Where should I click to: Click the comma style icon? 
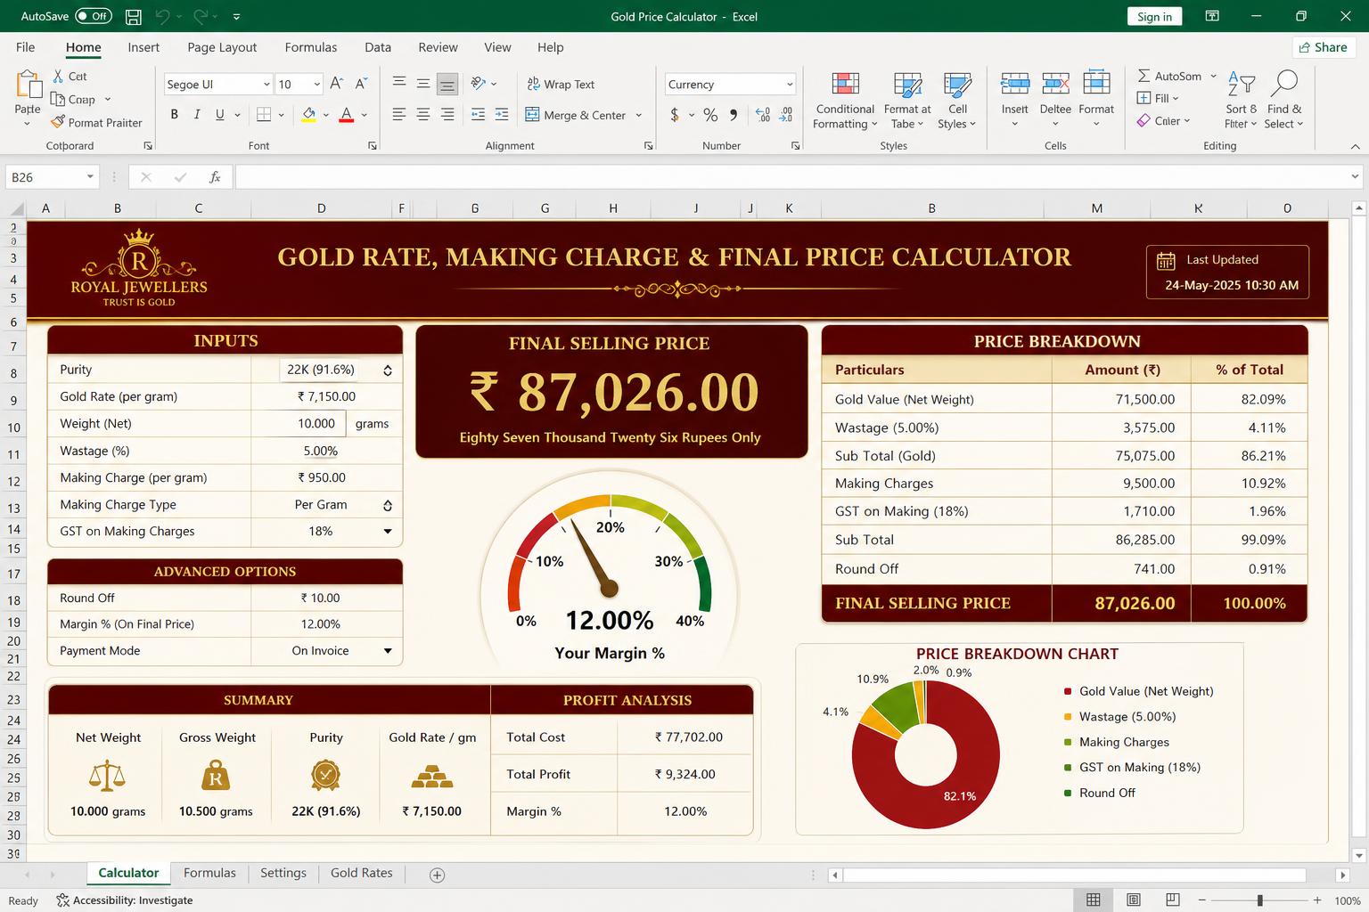(x=734, y=115)
